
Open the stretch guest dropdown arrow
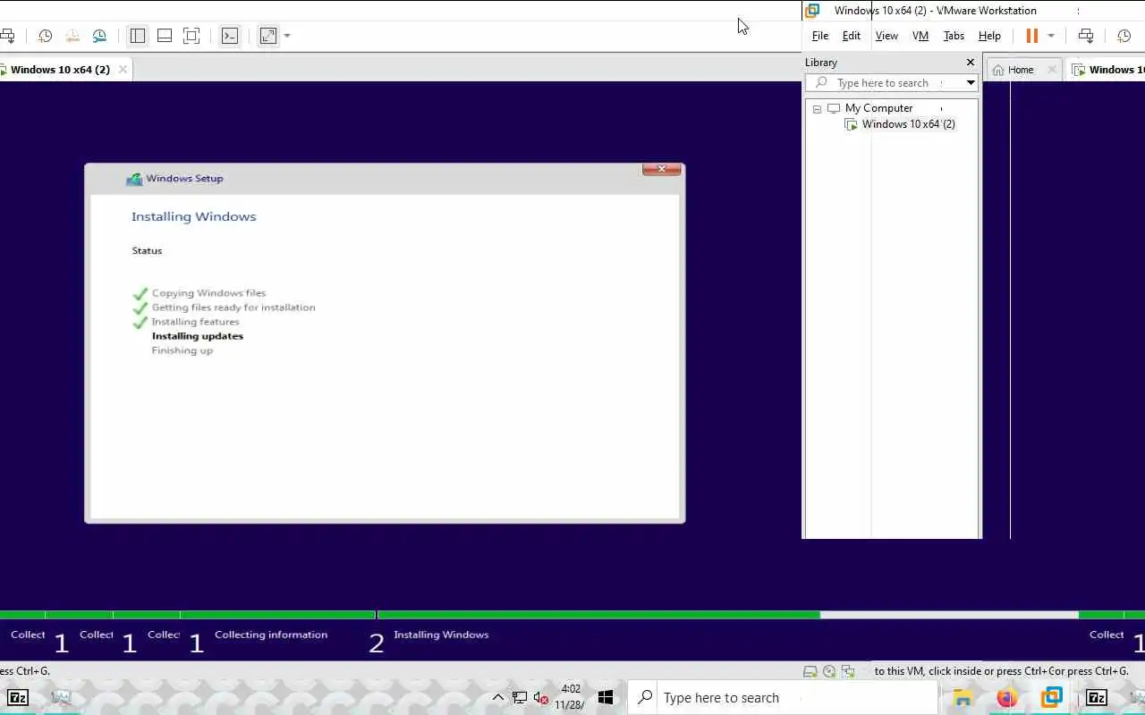[286, 36]
